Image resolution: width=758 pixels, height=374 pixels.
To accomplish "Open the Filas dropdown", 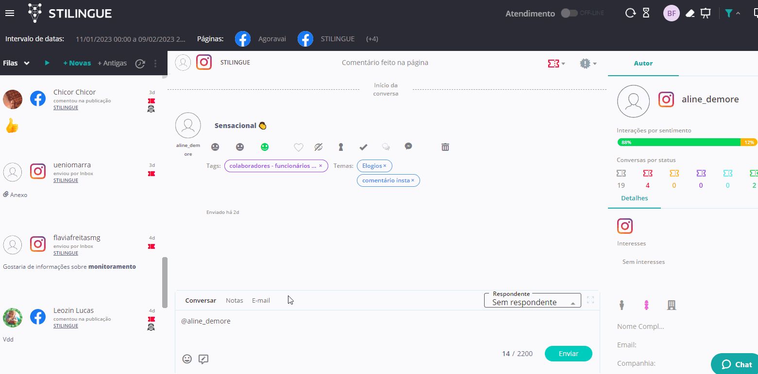I will point(17,63).
